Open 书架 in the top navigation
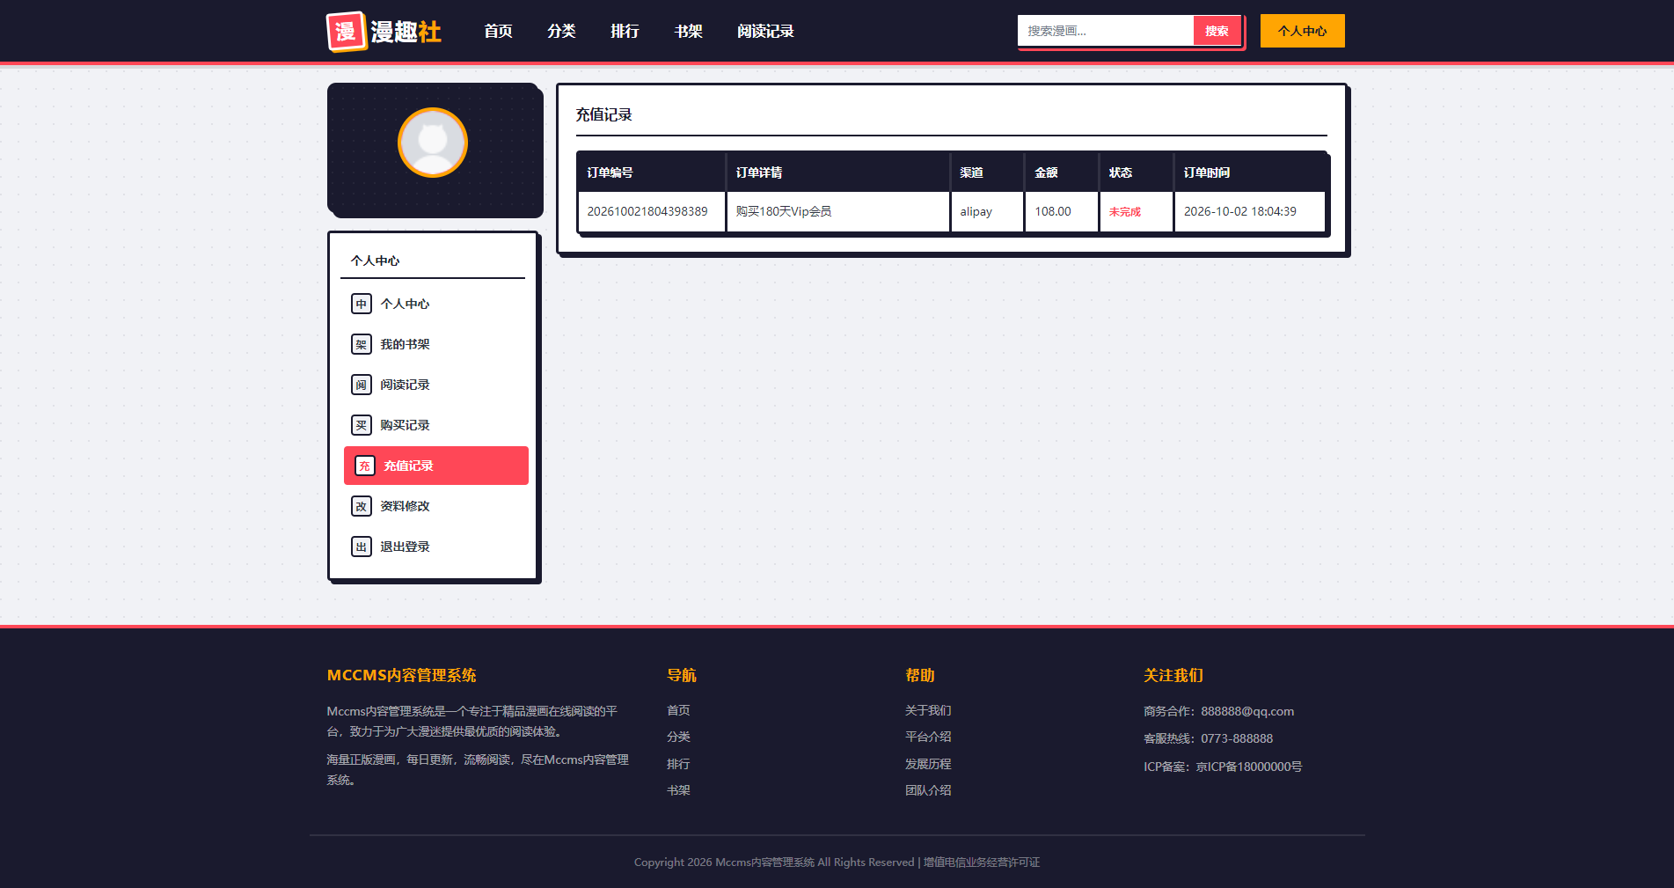The width and height of the screenshot is (1674, 888). point(688,31)
